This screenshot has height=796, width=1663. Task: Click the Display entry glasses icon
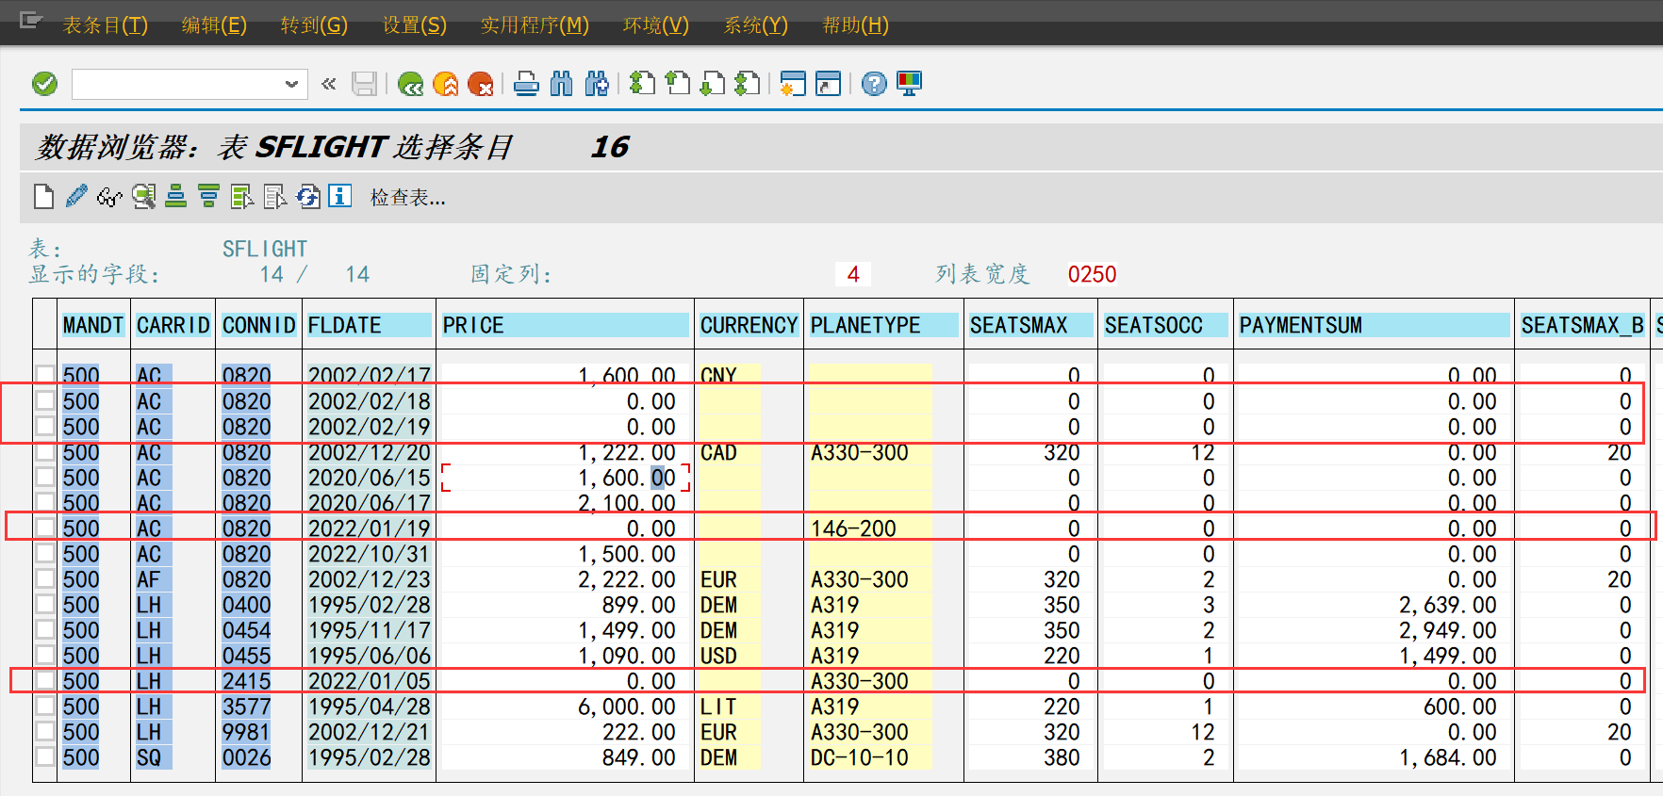click(109, 196)
